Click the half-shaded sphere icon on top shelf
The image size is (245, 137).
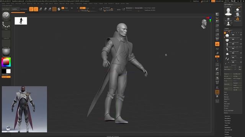59,9
